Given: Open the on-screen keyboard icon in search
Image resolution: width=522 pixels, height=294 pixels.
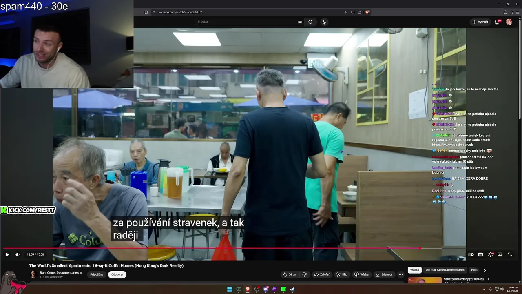Looking at the screenshot, I should coord(300,22).
